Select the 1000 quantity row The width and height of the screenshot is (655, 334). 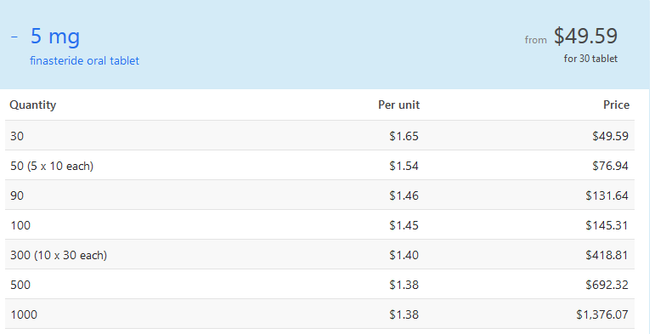pyautogui.click(x=319, y=314)
